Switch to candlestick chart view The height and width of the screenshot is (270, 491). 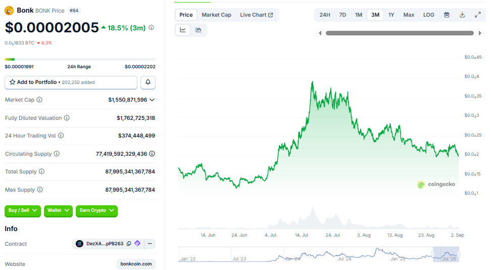click(199, 30)
